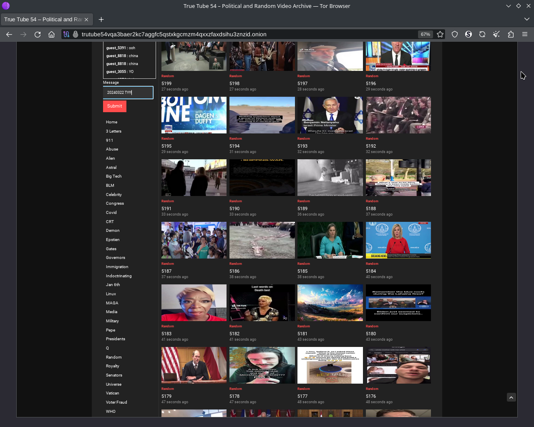Browse the Immigration category
The height and width of the screenshot is (427, 534).
117,267
